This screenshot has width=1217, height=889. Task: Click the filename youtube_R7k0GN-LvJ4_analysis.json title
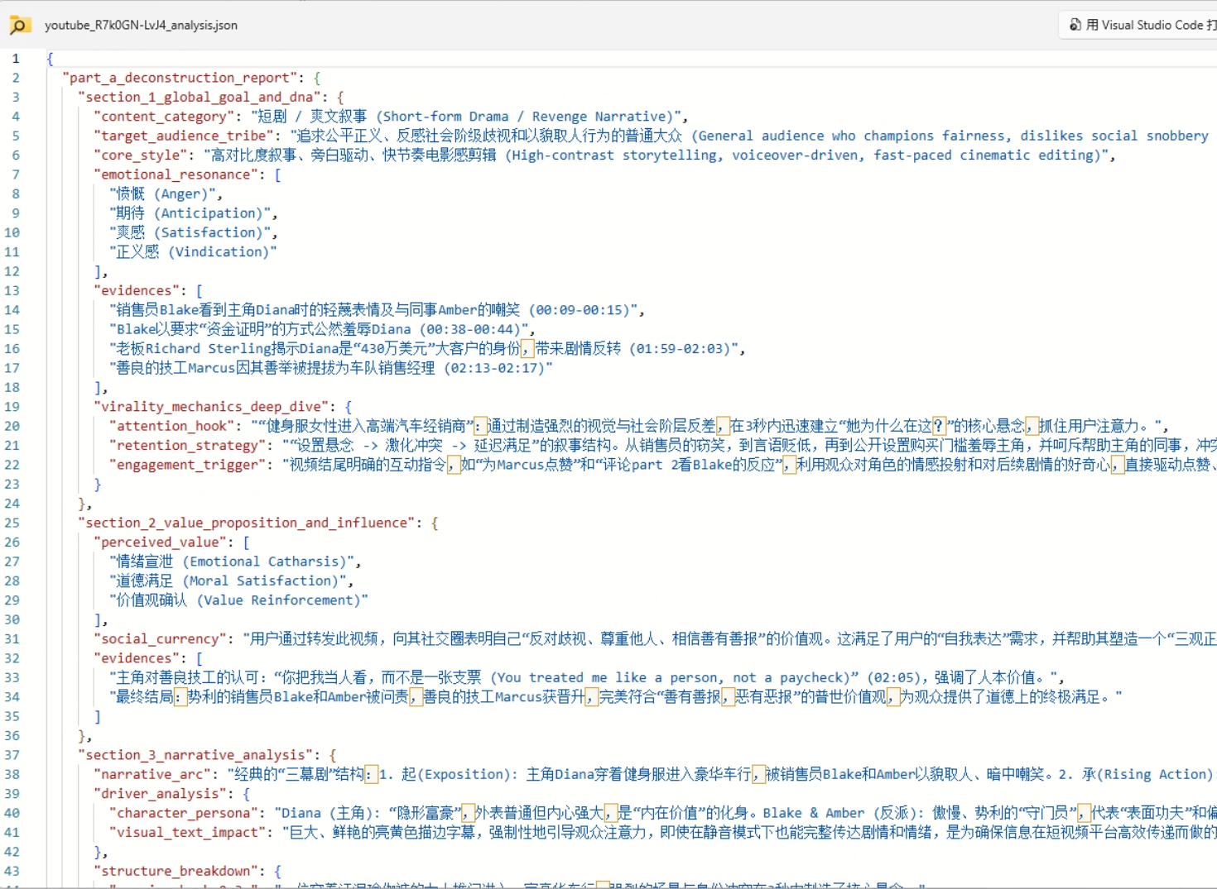(141, 26)
